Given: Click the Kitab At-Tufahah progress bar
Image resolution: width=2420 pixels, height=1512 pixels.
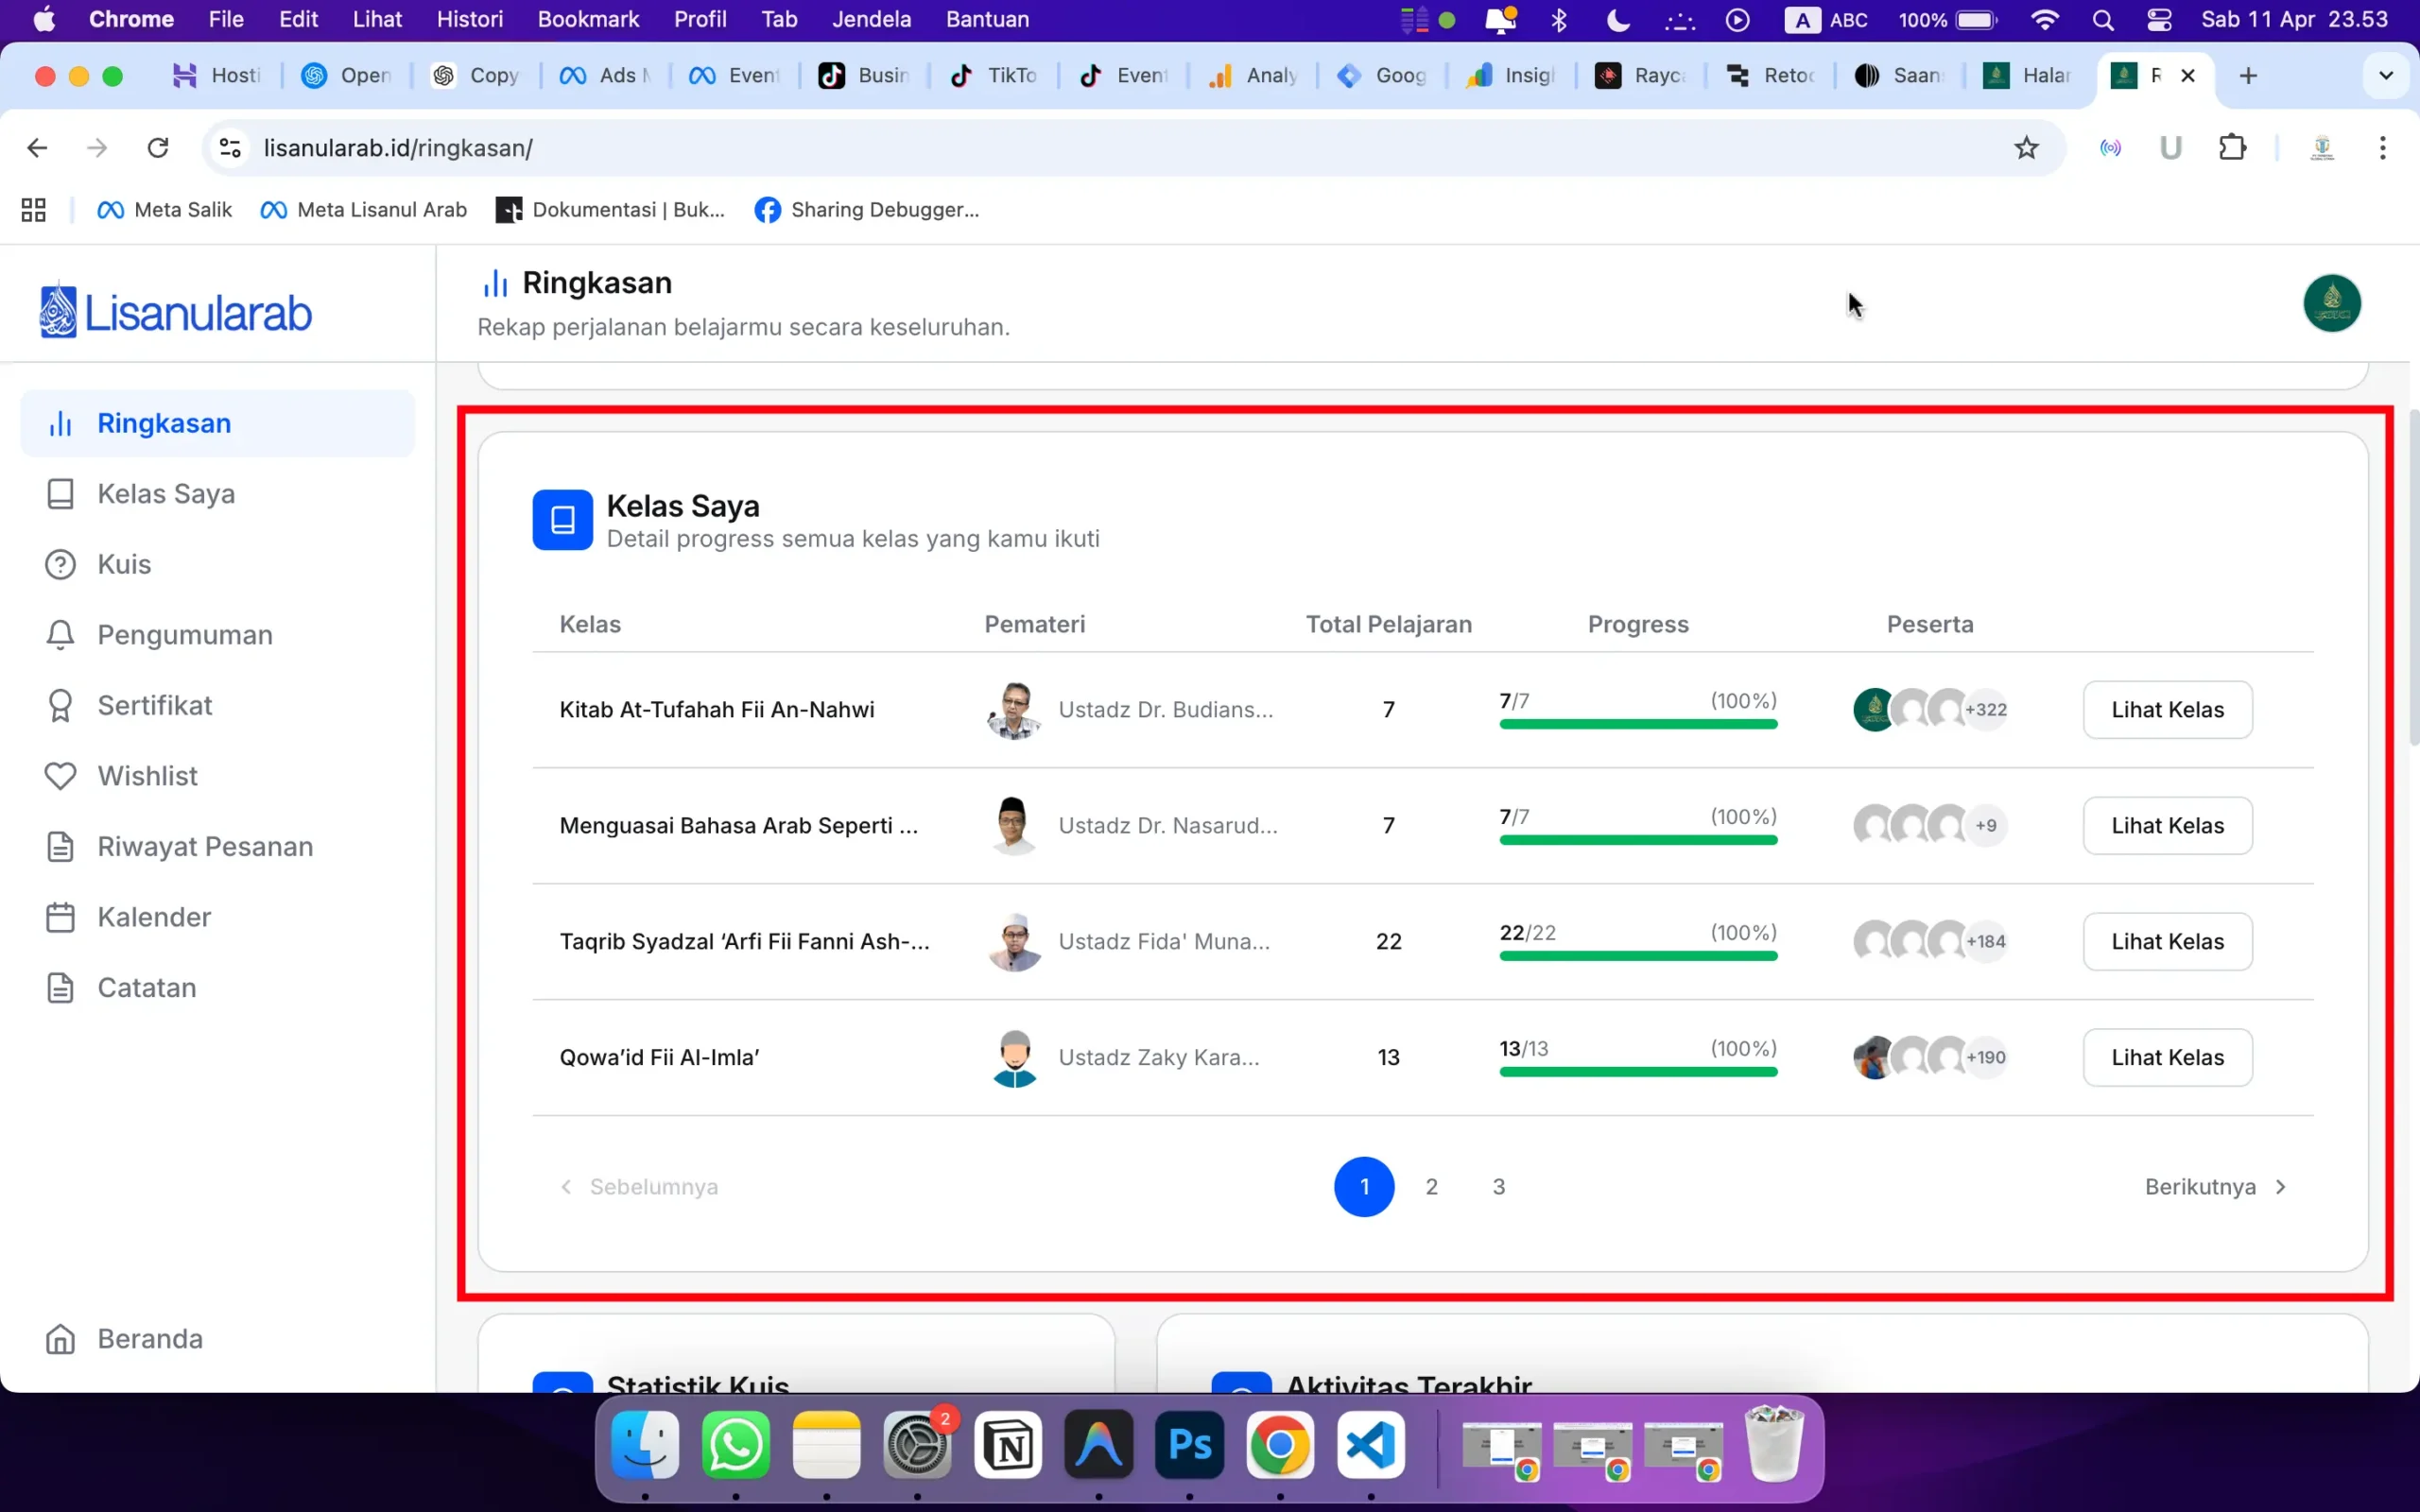Looking at the screenshot, I should 1637,724.
